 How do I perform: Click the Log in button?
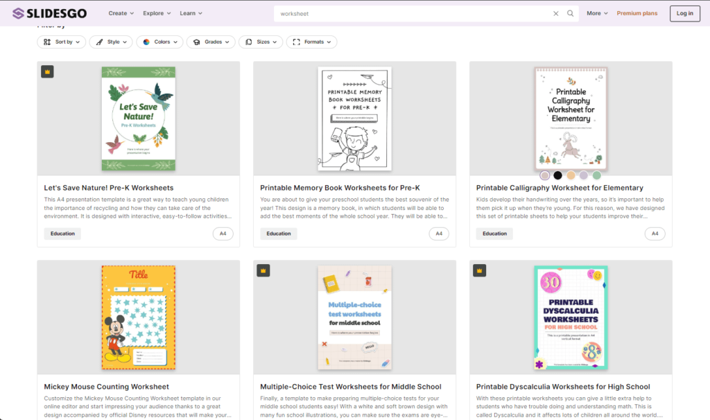click(684, 13)
